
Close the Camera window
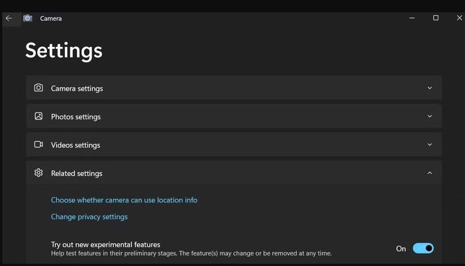459,18
